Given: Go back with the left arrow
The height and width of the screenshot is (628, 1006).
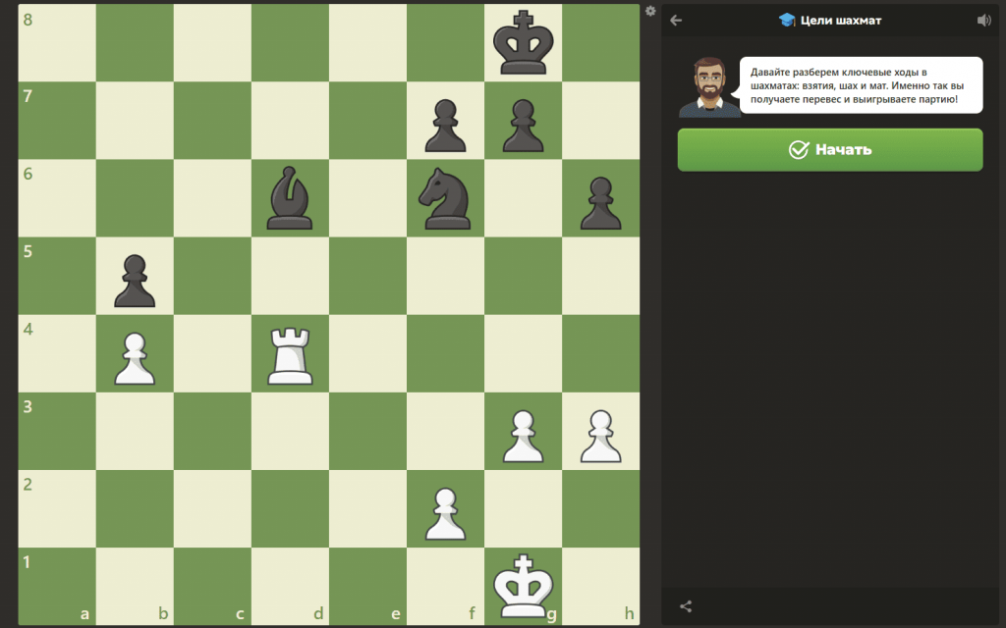Looking at the screenshot, I should tap(676, 20).
